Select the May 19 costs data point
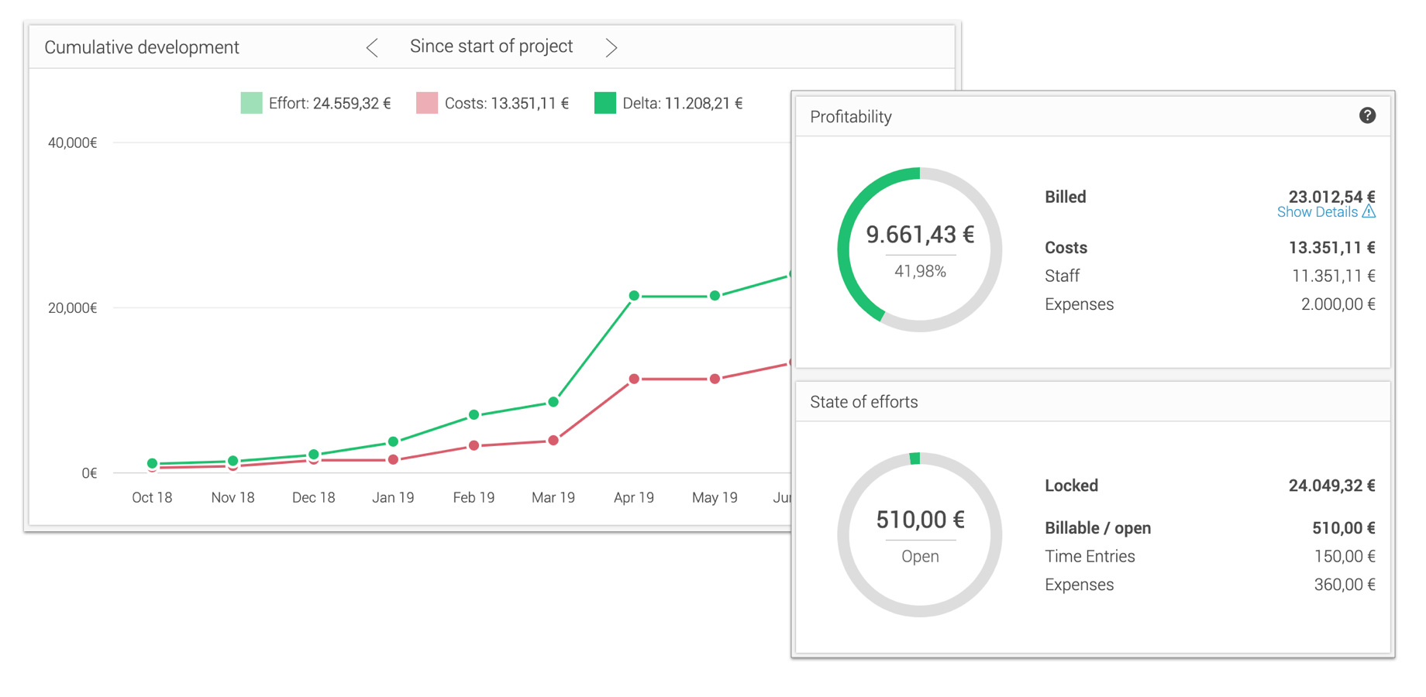The width and height of the screenshot is (1426, 697). click(x=715, y=379)
